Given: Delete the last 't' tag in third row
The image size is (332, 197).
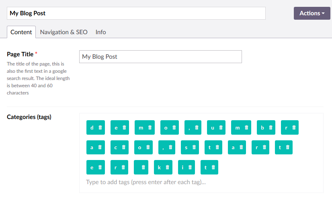Looking at the screenshot, I should tap(213, 167).
